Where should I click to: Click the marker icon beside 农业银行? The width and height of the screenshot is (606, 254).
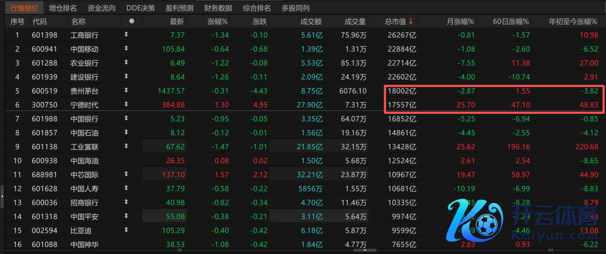[x=126, y=62]
